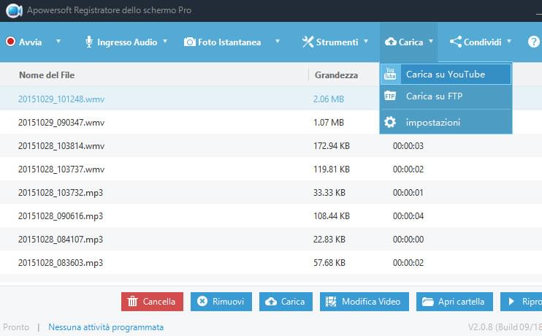Click the share icon next to Condividi
Screen dimensions: 542x336
(x=456, y=42)
